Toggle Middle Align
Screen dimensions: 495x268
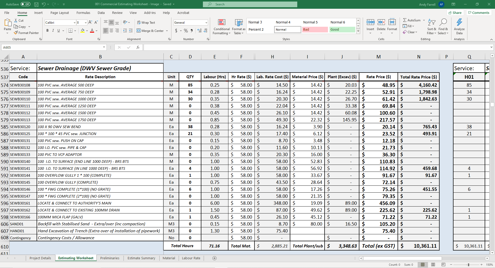coord(111,22)
